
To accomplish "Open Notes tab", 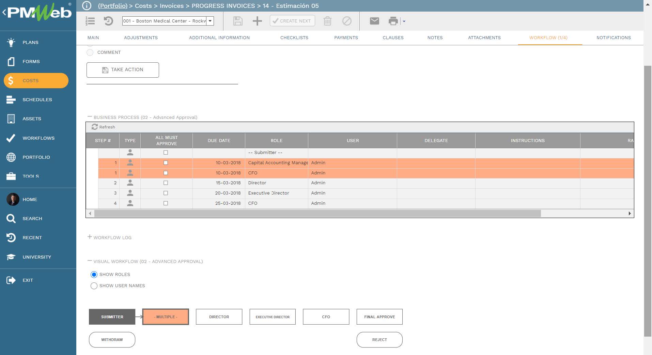I will click(x=435, y=38).
